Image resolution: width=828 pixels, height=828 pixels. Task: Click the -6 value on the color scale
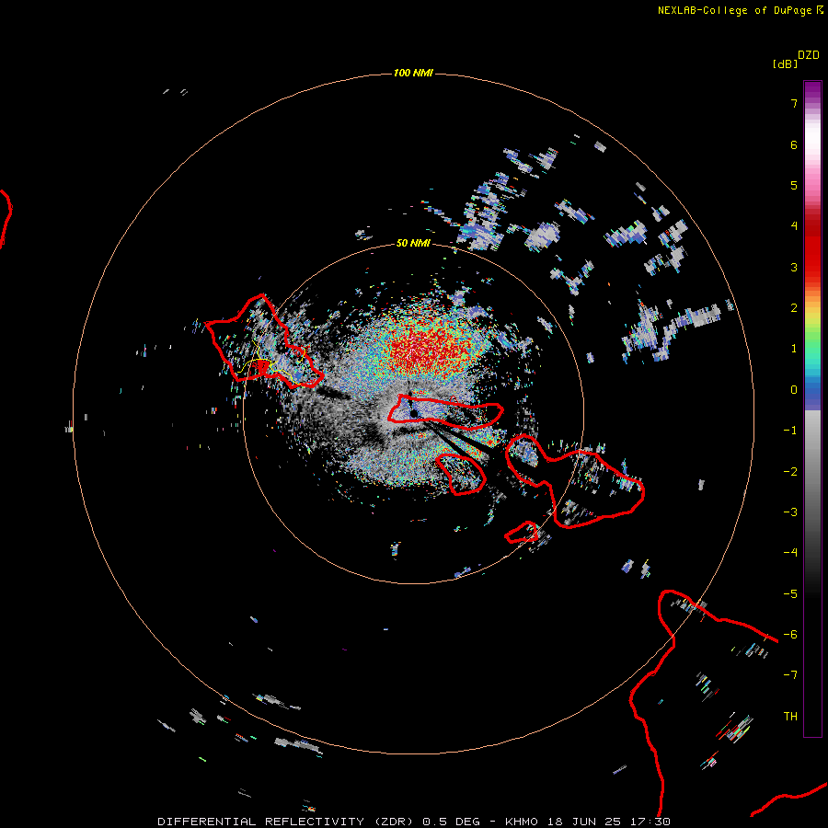click(x=790, y=635)
